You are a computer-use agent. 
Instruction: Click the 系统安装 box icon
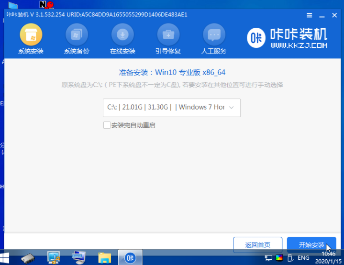click(x=31, y=34)
